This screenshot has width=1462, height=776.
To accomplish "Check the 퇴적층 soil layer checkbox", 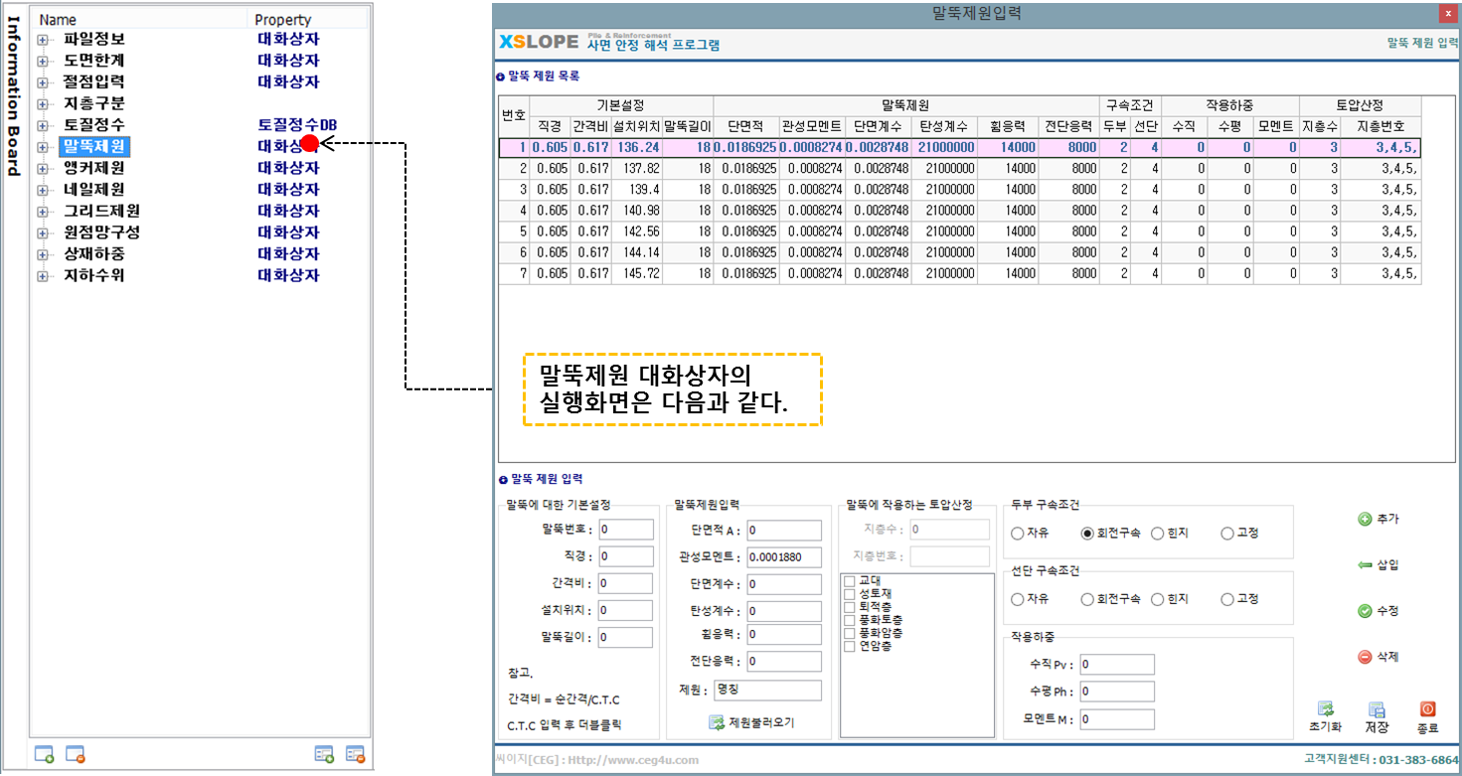I will (x=850, y=607).
